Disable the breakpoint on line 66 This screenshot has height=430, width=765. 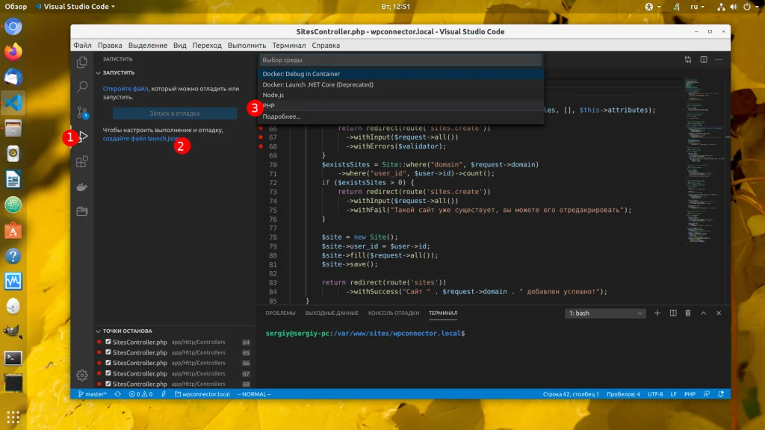108,363
